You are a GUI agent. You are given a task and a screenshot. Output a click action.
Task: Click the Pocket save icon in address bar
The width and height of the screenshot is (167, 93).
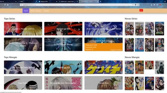click(x=135, y=5)
